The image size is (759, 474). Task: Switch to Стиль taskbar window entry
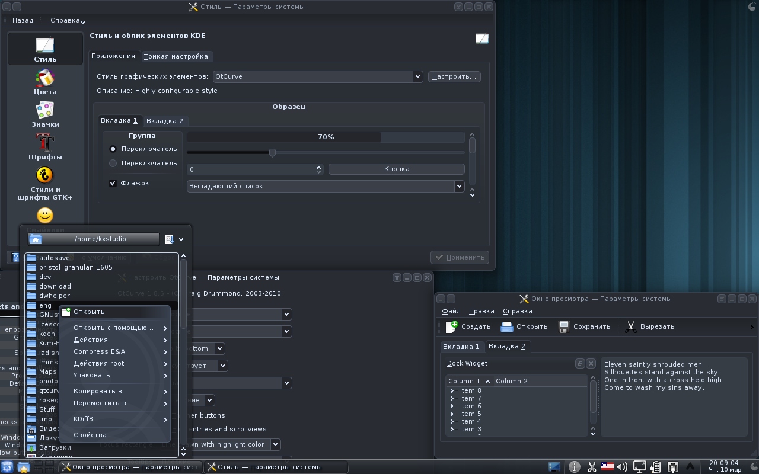click(276, 467)
